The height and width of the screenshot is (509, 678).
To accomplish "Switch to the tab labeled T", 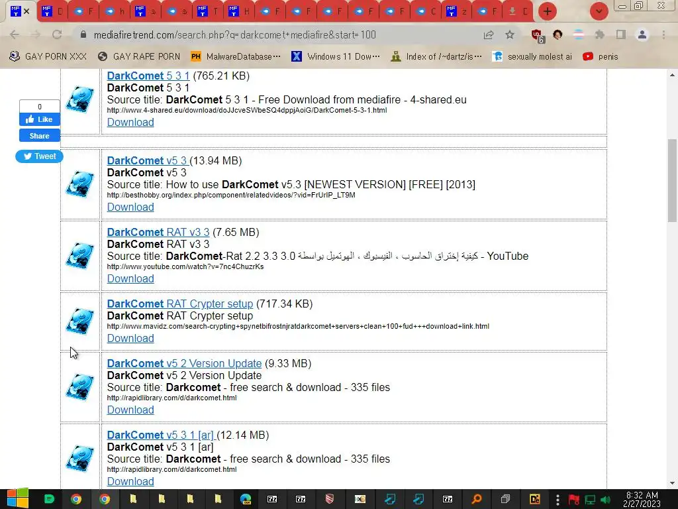I will (209, 11).
